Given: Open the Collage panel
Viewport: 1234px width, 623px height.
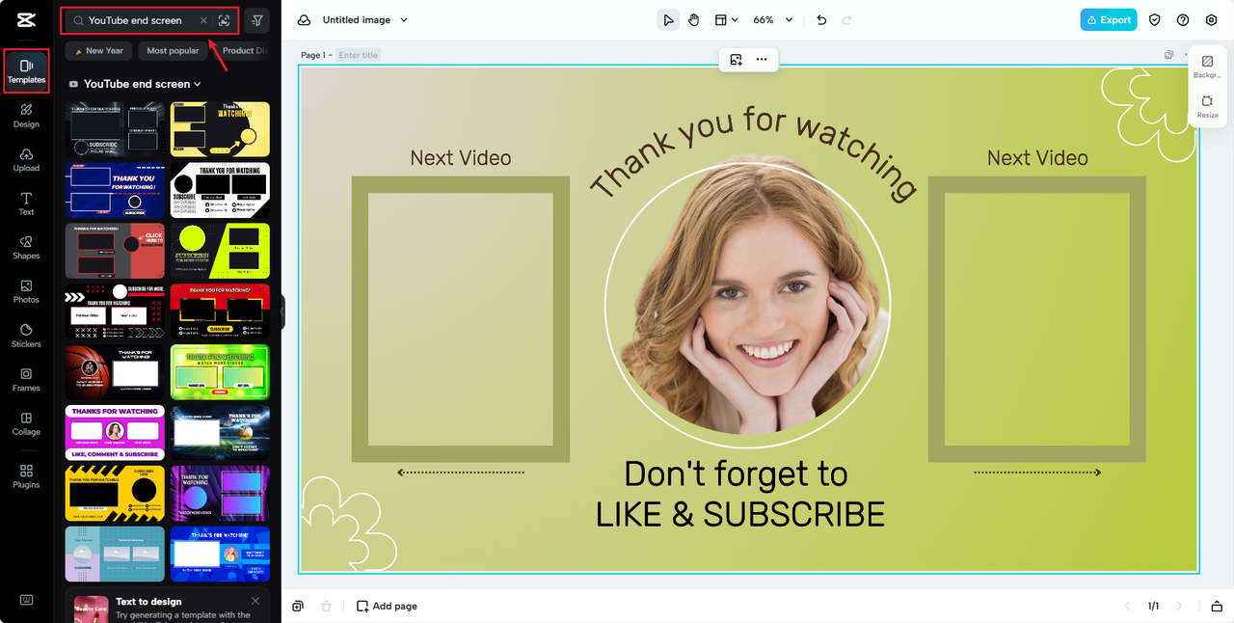Looking at the screenshot, I should pyautogui.click(x=26, y=423).
